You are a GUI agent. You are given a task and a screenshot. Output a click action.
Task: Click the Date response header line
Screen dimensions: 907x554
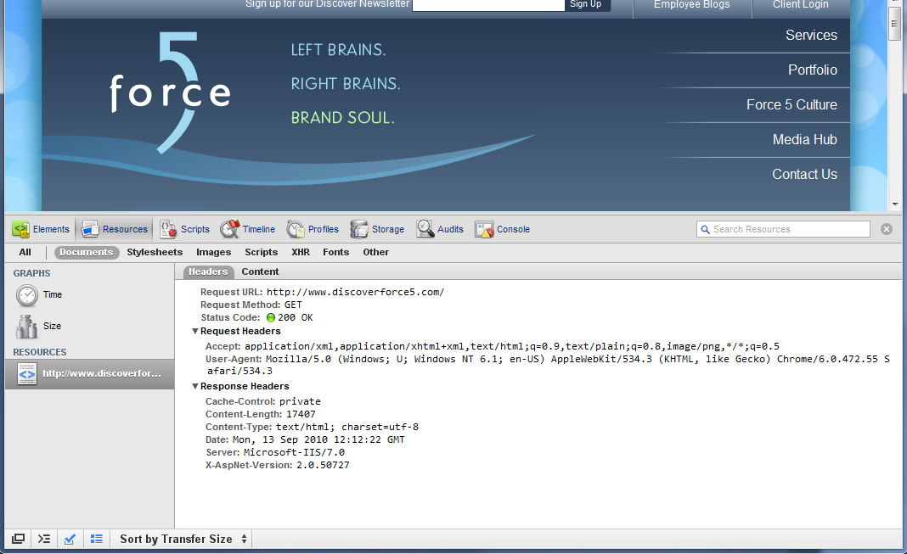pyautogui.click(x=305, y=439)
